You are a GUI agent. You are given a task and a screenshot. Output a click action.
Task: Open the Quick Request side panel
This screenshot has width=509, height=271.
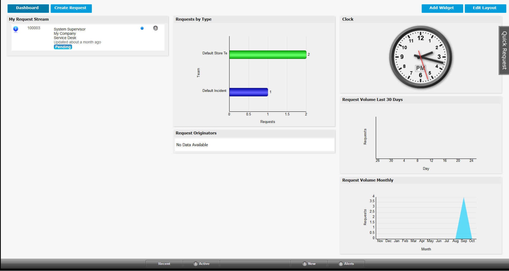(x=505, y=51)
